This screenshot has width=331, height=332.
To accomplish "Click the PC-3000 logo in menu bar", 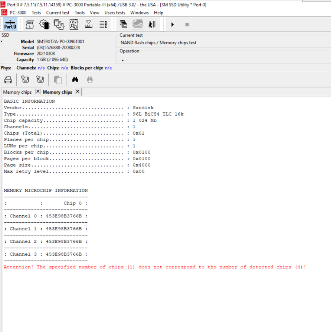I will point(4,13).
